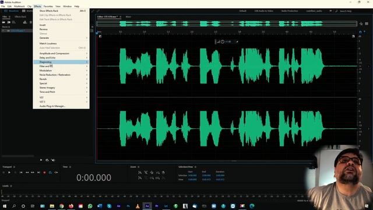Screen dimensions: 373x210
Task: Move playhead to next marker
Action: click(38, 173)
